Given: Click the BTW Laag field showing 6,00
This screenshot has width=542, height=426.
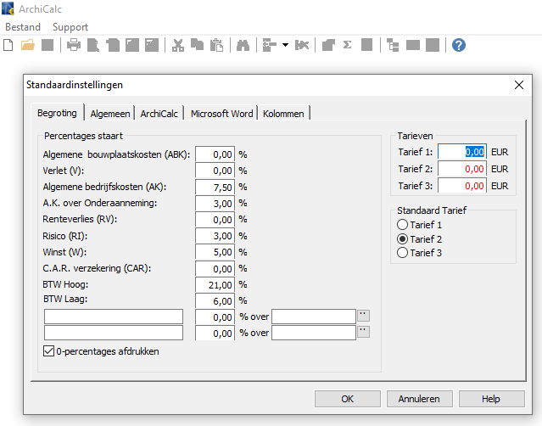Looking at the screenshot, I should (x=215, y=300).
